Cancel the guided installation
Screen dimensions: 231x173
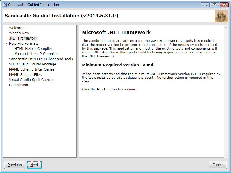pyautogui.click(x=218, y=165)
